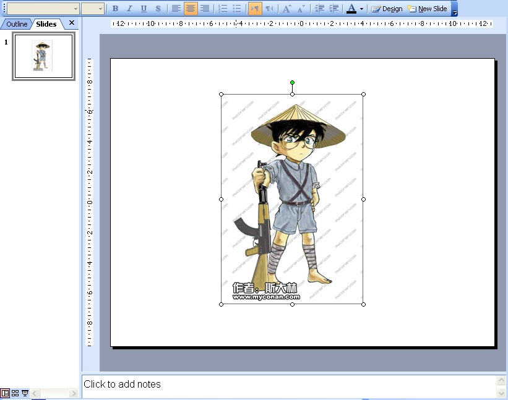Apply bulleted list formatting
The height and width of the screenshot is (400, 508).
point(237,9)
